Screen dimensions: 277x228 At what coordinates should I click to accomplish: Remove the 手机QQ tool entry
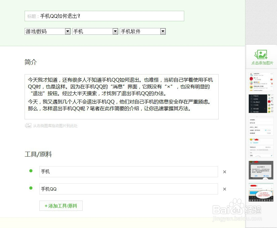tap(224, 189)
